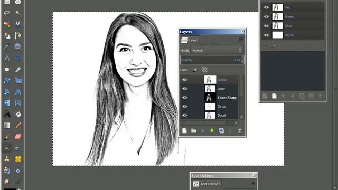This screenshot has width=338, height=190.
Task: Select the Free Select lasso tool
Action: pyautogui.click(x=7, y=13)
